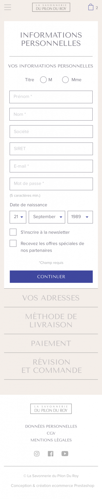Viewport: 102px width, 499px height.
Task: Open the YouTube channel icon
Action: click(x=65, y=454)
